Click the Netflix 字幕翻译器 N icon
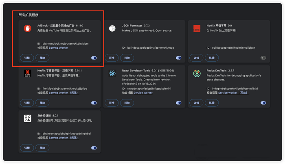The image size is (285, 164). point(27,73)
